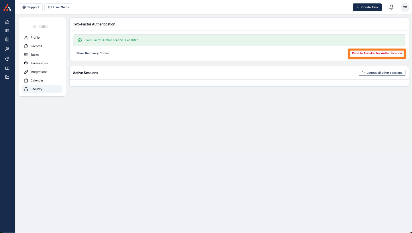Select Records in the settings menu

36,46
